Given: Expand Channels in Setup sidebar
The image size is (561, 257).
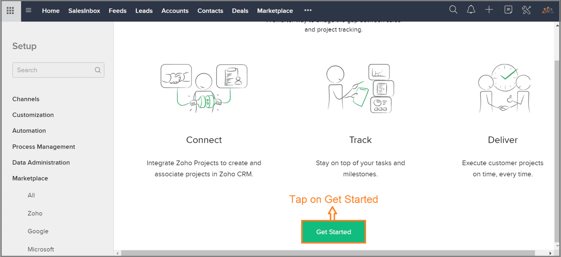Looking at the screenshot, I should pos(26,99).
